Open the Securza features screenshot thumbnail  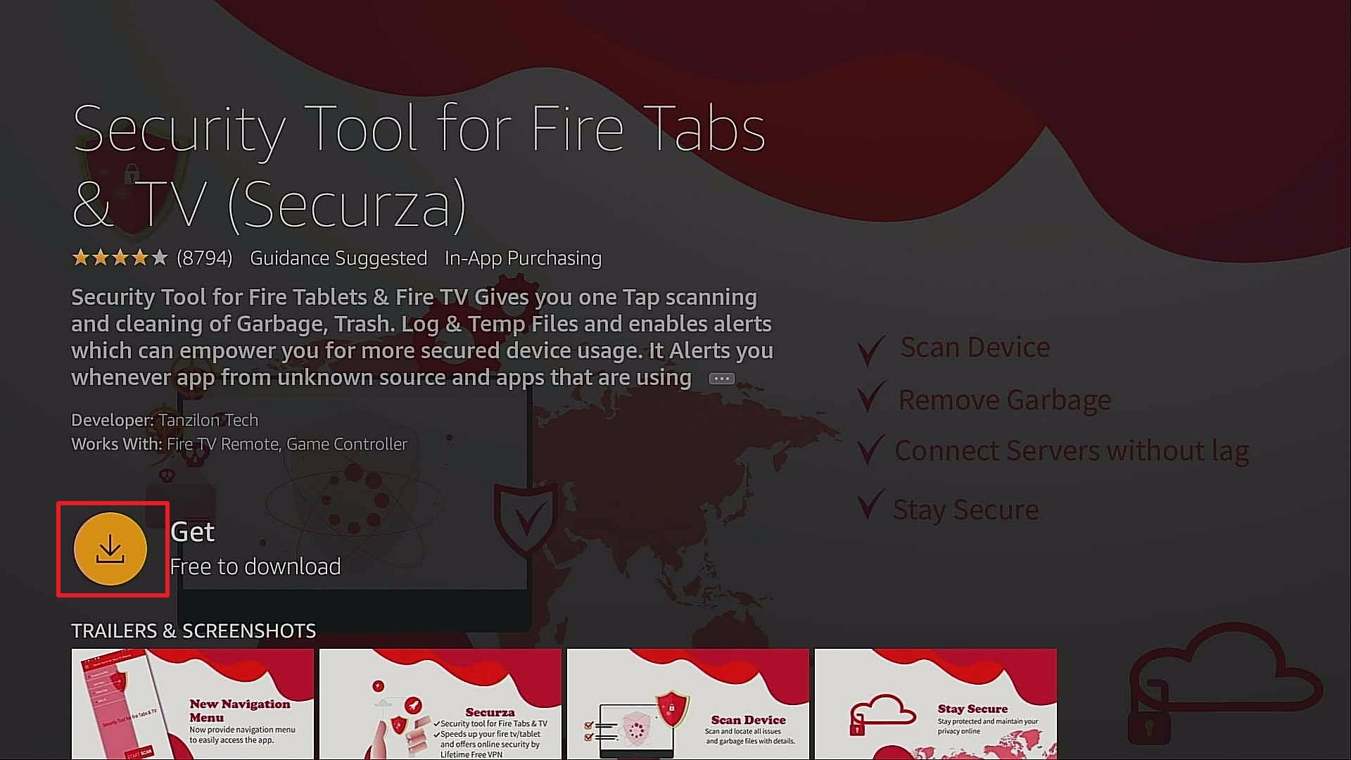pyautogui.click(x=440, y=704)
